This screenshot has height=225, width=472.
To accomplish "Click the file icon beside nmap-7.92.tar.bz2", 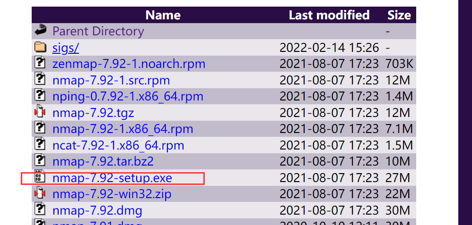I will tap(40, 161).
